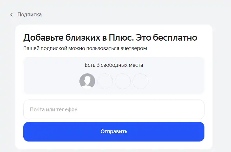
Task: Click the Есть 3 свободных места label
Action: [114, 65]
